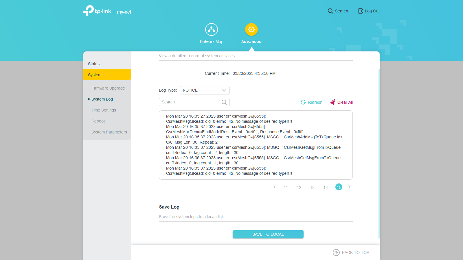This screenshot has width=463, height=260.
Task: Click the Clear All broom icon
Action: [x=333, y=102]
